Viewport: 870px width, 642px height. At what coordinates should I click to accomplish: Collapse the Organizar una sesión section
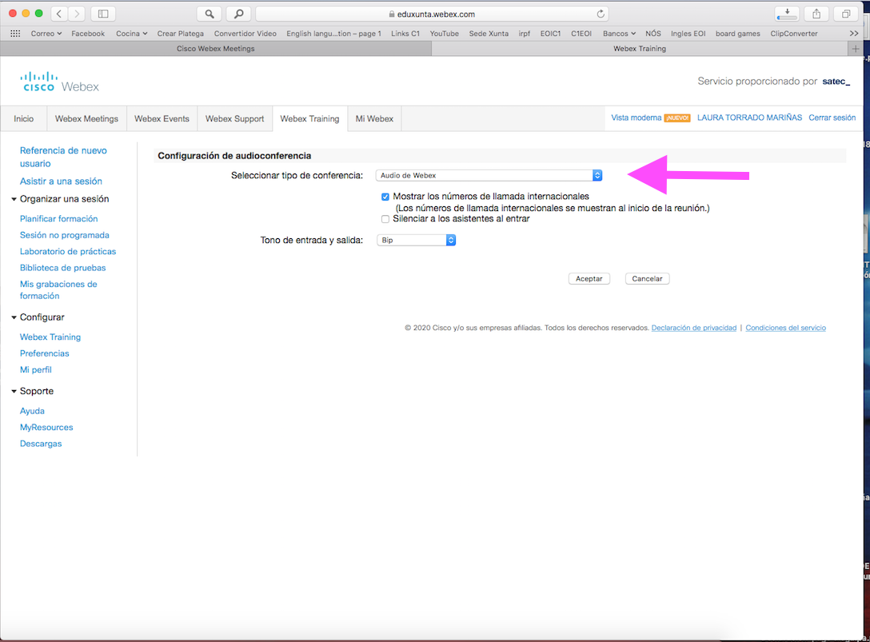point(14,199)
